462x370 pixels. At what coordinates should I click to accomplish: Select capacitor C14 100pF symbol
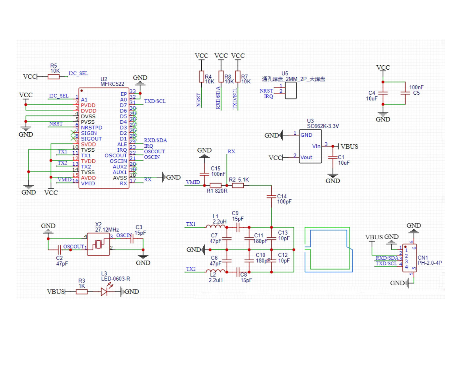(x=271, y=196)
